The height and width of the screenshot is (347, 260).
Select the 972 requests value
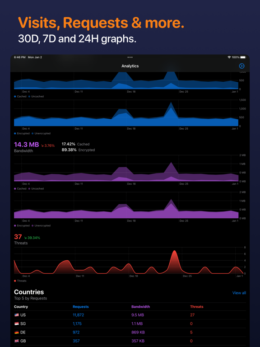click(x=76, y=332)
